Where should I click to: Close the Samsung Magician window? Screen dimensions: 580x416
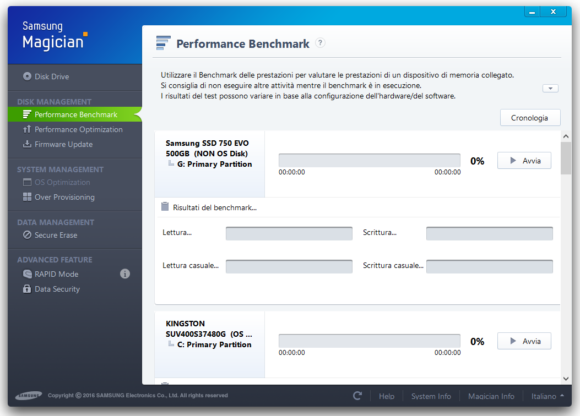point(554,12)
